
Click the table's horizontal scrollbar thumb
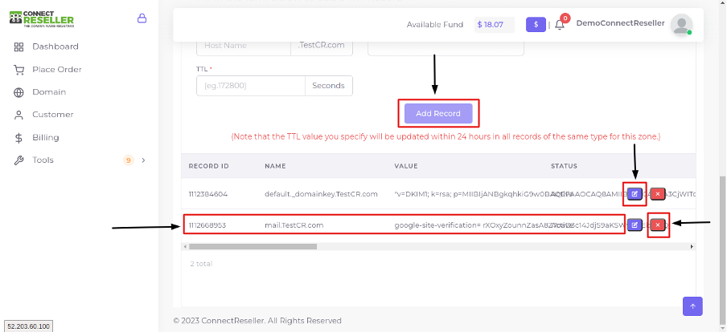tap(253, 246)
